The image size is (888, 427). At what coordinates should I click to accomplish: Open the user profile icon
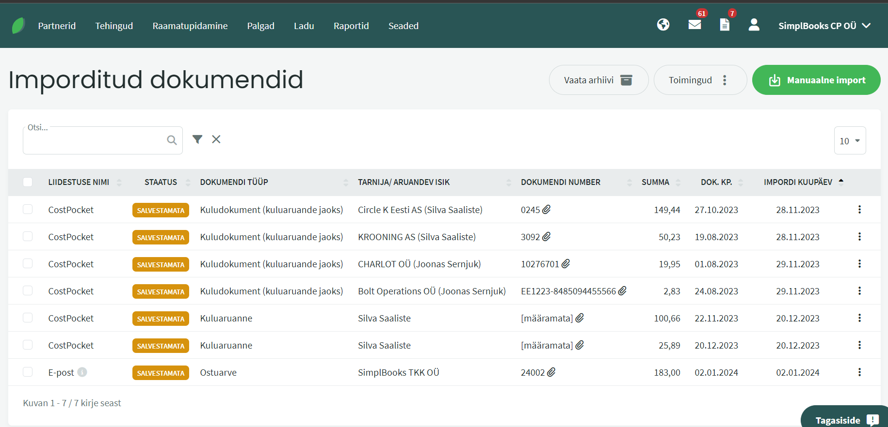coord(754,25)
